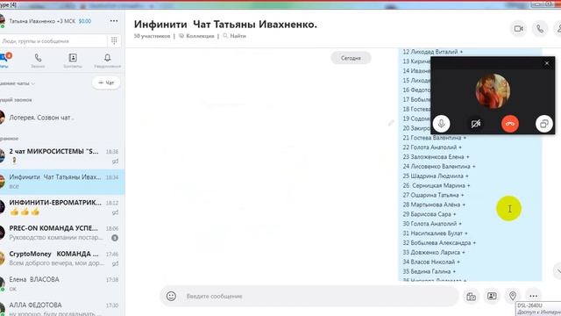The image size is (561, 316).
Task: Open the emoji picker
Action: click(171, 296)
